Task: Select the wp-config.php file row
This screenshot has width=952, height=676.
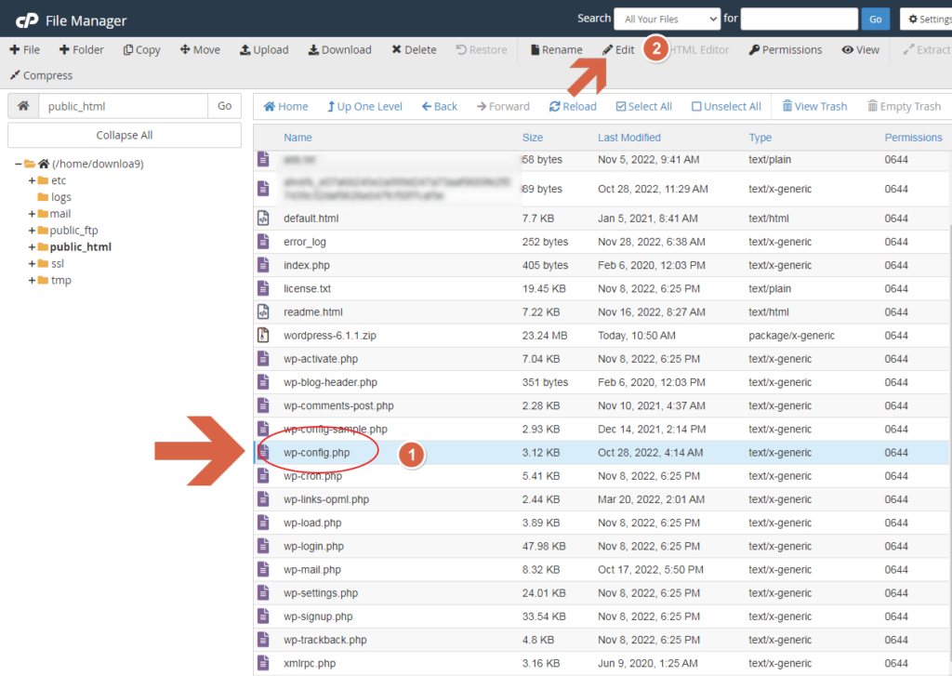Action: tap(602, 453)
